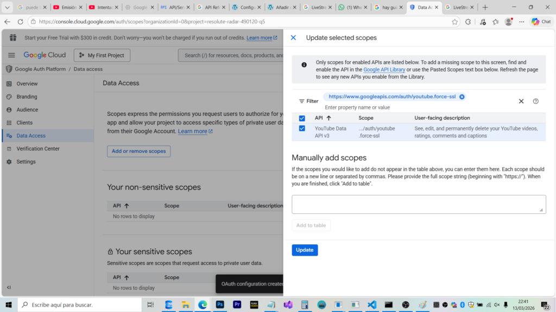556x312 pixels.
Task: Open the browser extensions puzzle icon
Action: [468, 22]
